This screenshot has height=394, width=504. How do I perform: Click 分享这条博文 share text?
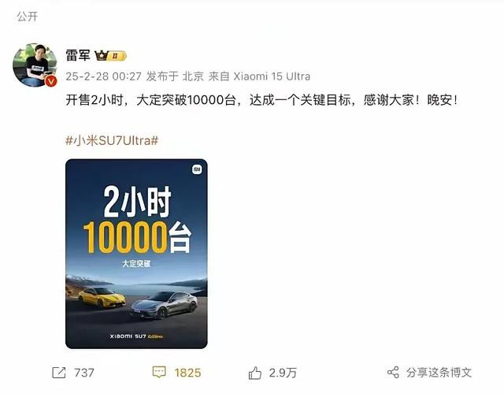click(x=439, y=373)
